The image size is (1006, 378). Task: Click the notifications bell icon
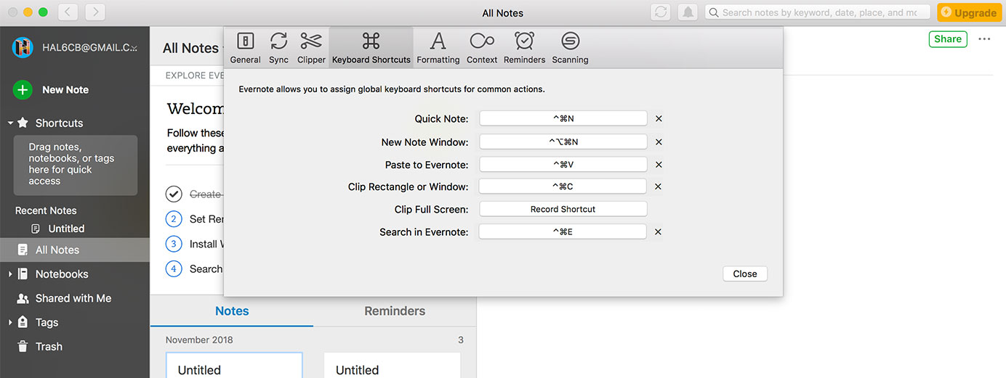(687, 12)
